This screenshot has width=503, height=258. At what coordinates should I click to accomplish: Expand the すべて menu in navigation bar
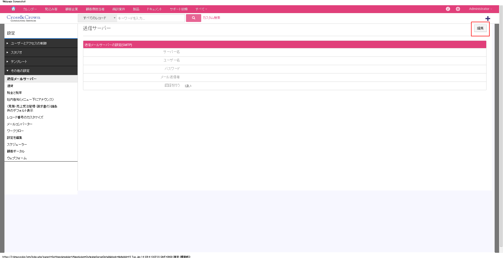pos(201,9)
